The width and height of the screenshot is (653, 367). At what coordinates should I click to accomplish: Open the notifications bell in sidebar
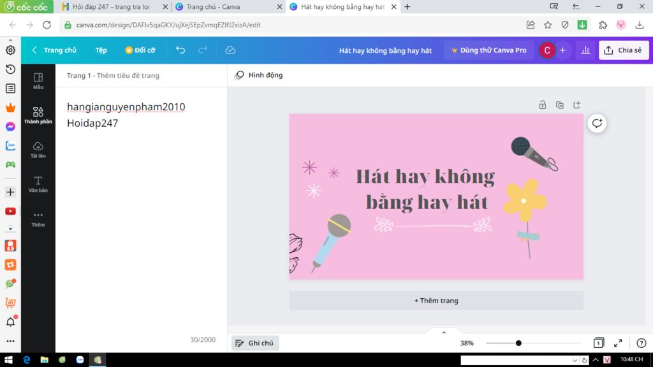[x=10, y=322]
